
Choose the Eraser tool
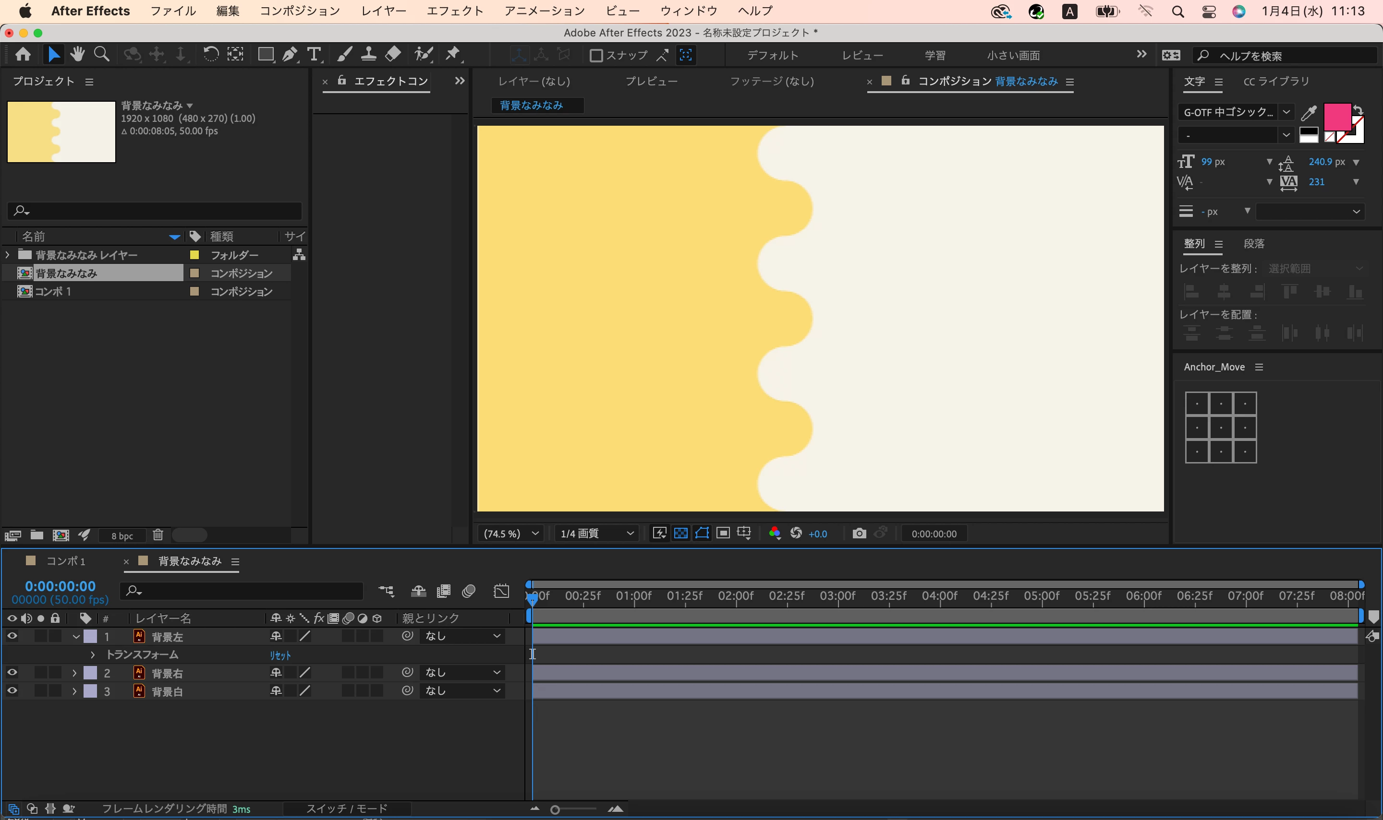pyautogui.click(x=393, y=54)
